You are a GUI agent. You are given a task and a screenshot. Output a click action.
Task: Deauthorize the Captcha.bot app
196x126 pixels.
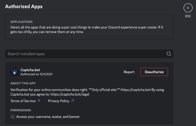coord(154,72)
